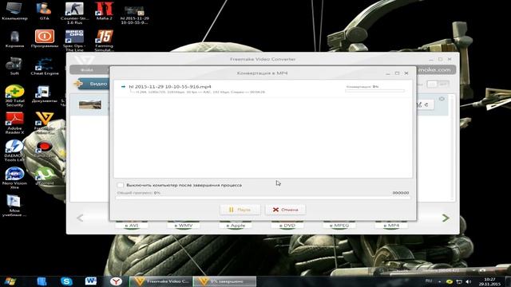Select the video thumbnail in Freemake list
Image resolution: width=511 pixels, height=287 pixels.
point(90,104)
